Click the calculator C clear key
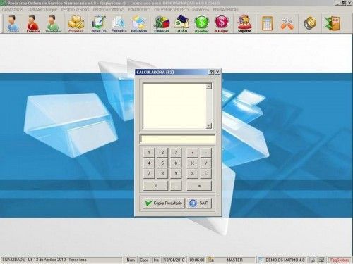 coord(206,174)
